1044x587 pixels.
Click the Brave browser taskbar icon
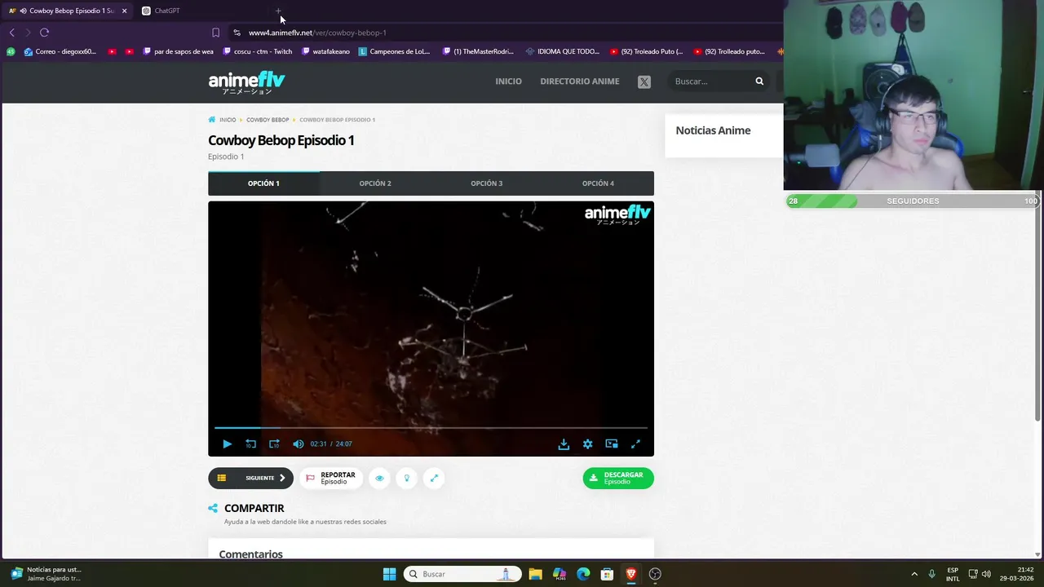pos(630,574)
